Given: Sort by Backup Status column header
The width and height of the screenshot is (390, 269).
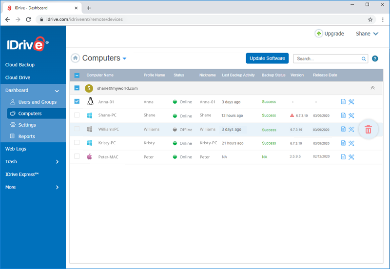Looking at the screenshot, I should tap(273, 75).
